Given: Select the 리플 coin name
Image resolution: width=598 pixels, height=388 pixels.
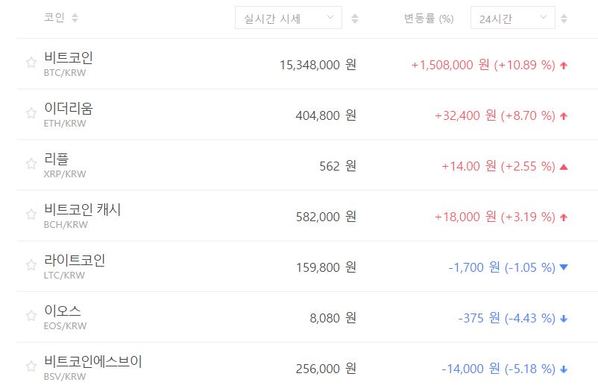Looking at the screenshot, I should coord(57,159).
